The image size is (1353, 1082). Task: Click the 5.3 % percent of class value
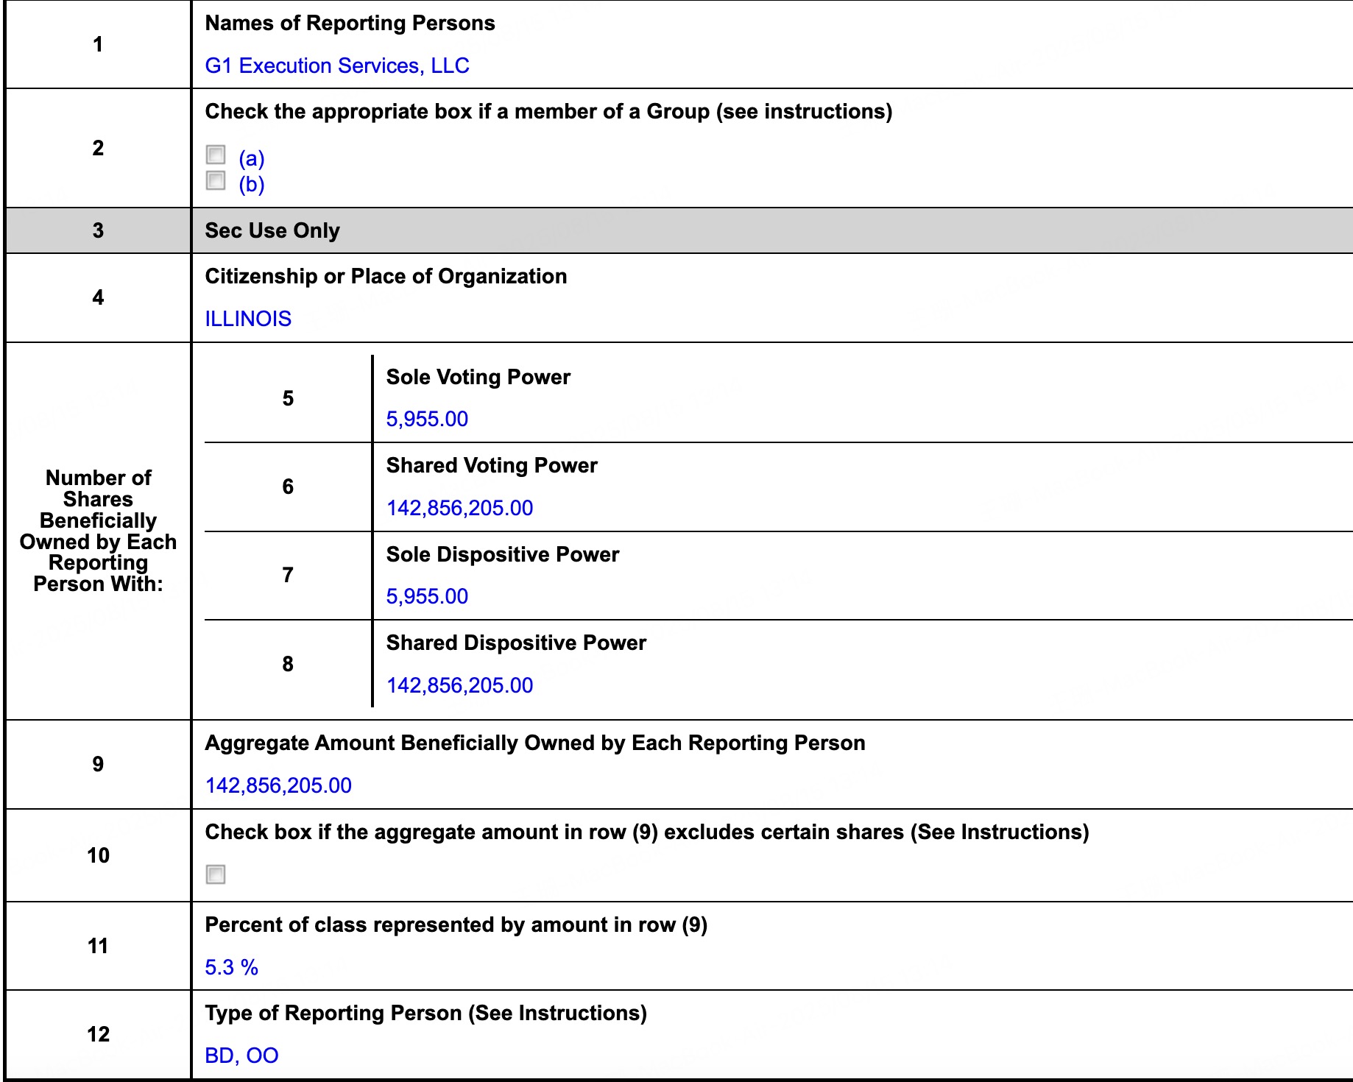tap(231, 967)
